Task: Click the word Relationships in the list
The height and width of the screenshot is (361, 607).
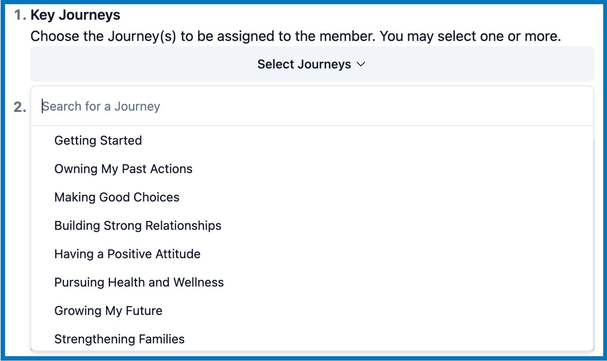Action: pos(183,226)
